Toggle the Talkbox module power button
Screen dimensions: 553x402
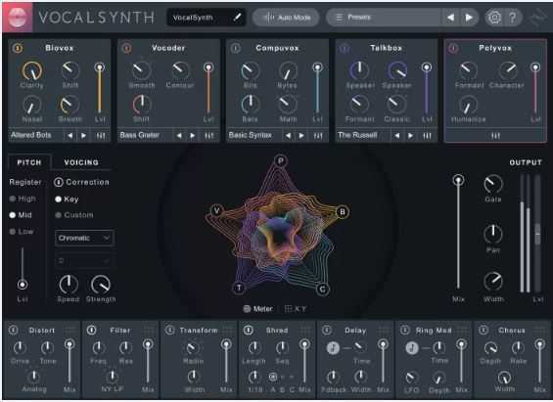point(345,48)
